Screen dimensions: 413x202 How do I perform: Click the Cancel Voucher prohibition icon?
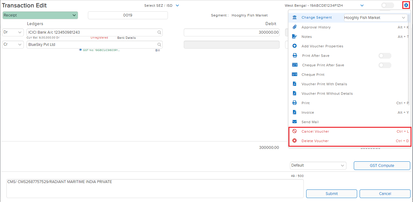(295, 131)
